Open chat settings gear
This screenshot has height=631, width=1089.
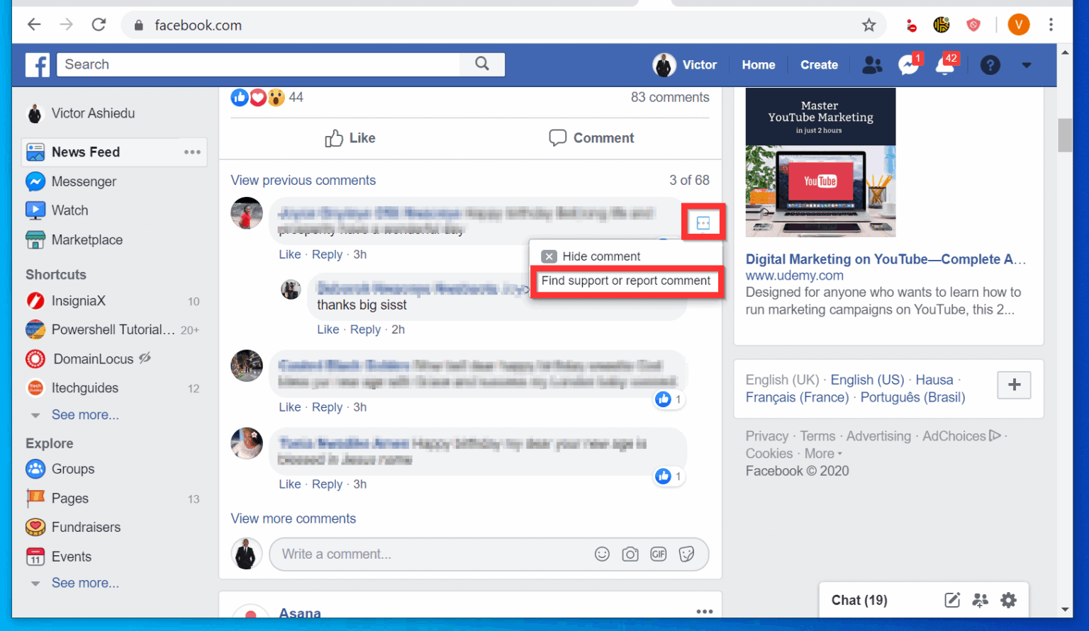pos(1008,600)
